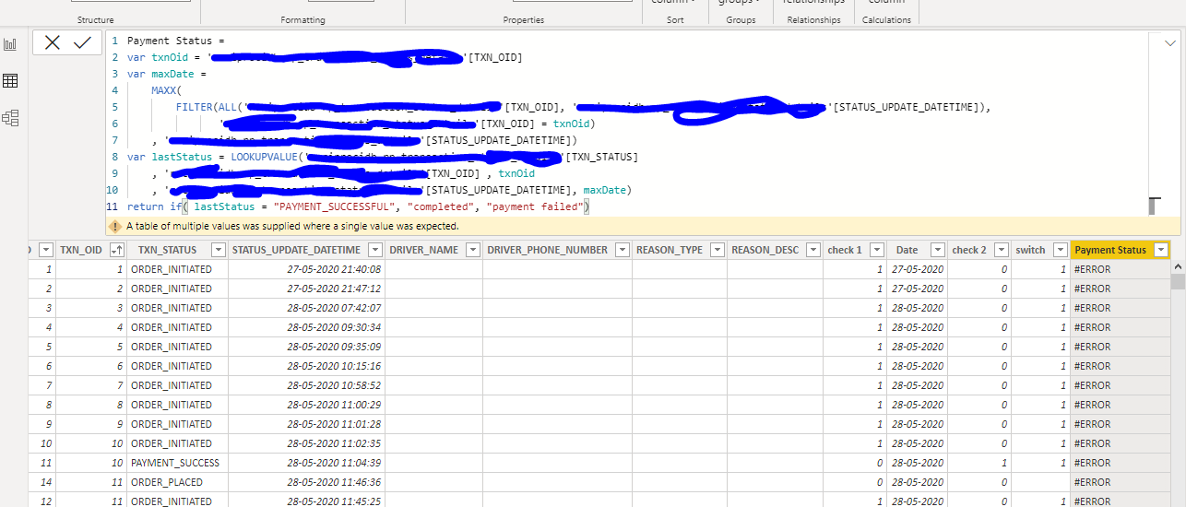Viewport: 1186px width, 507px height.
Task: Click 'LOOKUPVALUE(' in the formula editor
Action: [x=267, y=157]
